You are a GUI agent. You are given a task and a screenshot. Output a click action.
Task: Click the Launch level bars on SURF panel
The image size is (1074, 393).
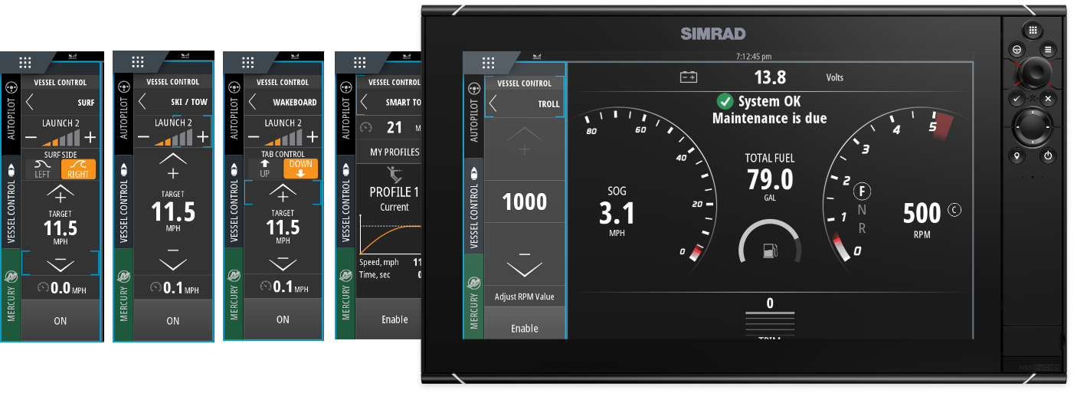61,138
